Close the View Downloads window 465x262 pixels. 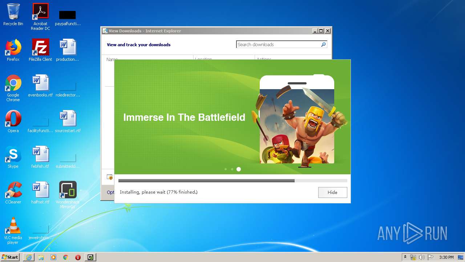(x=327, y=31)
